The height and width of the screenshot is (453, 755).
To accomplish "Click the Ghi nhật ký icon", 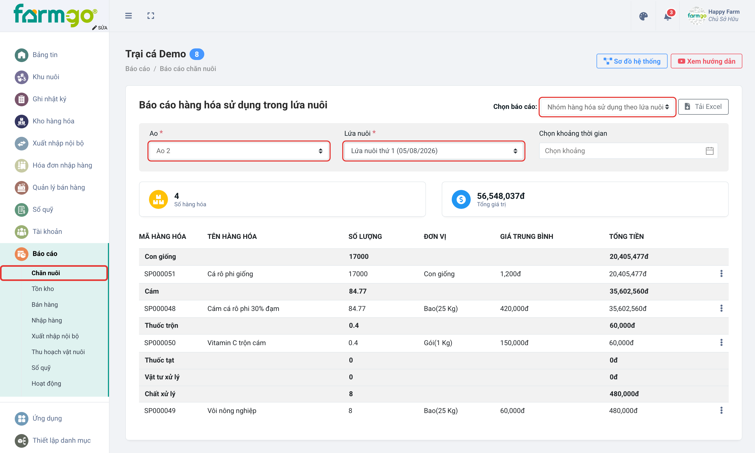I will tap(21, 99).
